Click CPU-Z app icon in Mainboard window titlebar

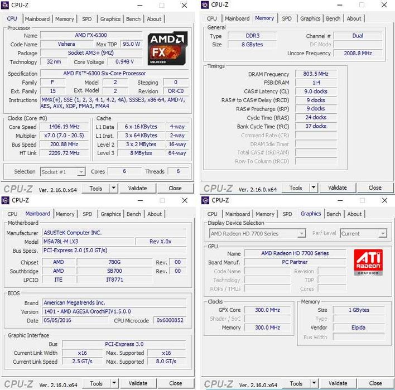pos(5,200)
